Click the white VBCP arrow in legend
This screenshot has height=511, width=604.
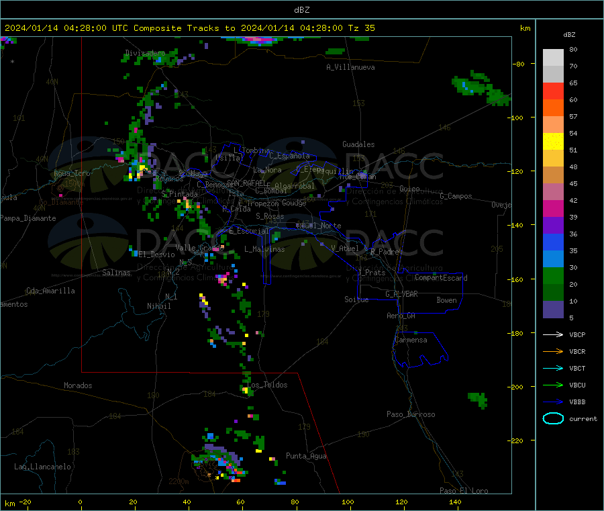[x=553, y=334]
